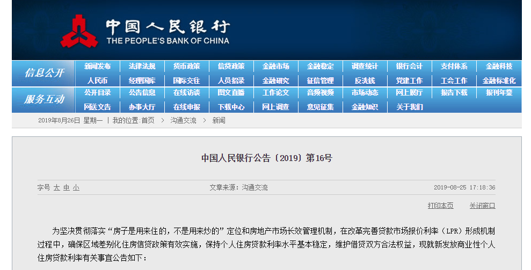The image size is (531, 270).
Task: Click 打印本页 to print page
Action: pyautogui.click(x=441, y=206)
